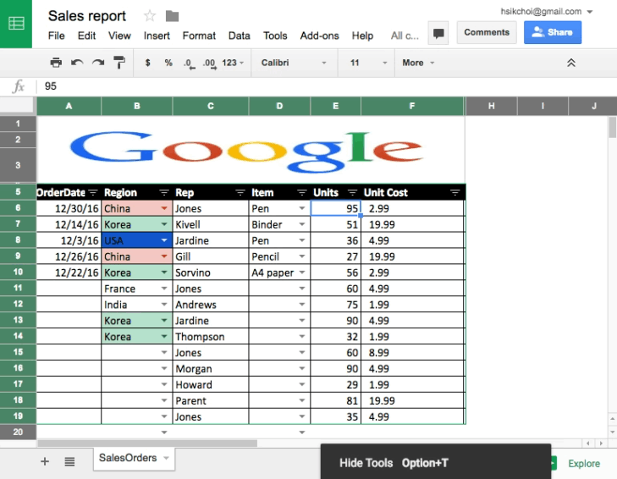Open the all sheets list icon
The height and width of the screenshot is (479, 617).
pos(69,461)
